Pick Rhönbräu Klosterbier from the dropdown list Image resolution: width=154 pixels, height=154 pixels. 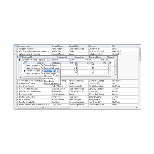click(x=51, y=76)
